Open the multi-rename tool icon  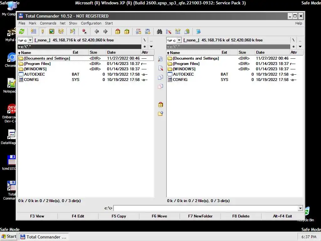[169, 31]
